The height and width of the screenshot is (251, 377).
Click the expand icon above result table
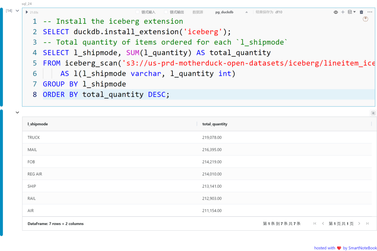[373, 113]
